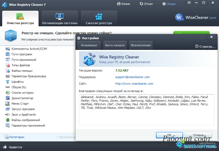Screen dimensions: 219x151
Task: Click the support@wisecleaner.com link
Action: click(x=132, y=77)
